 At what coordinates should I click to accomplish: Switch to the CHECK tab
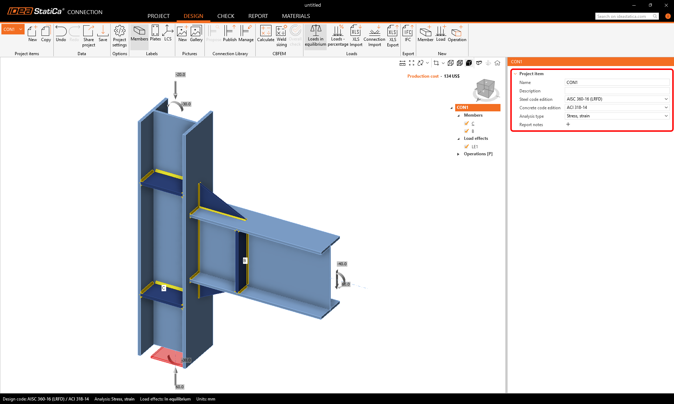point(225,16)
